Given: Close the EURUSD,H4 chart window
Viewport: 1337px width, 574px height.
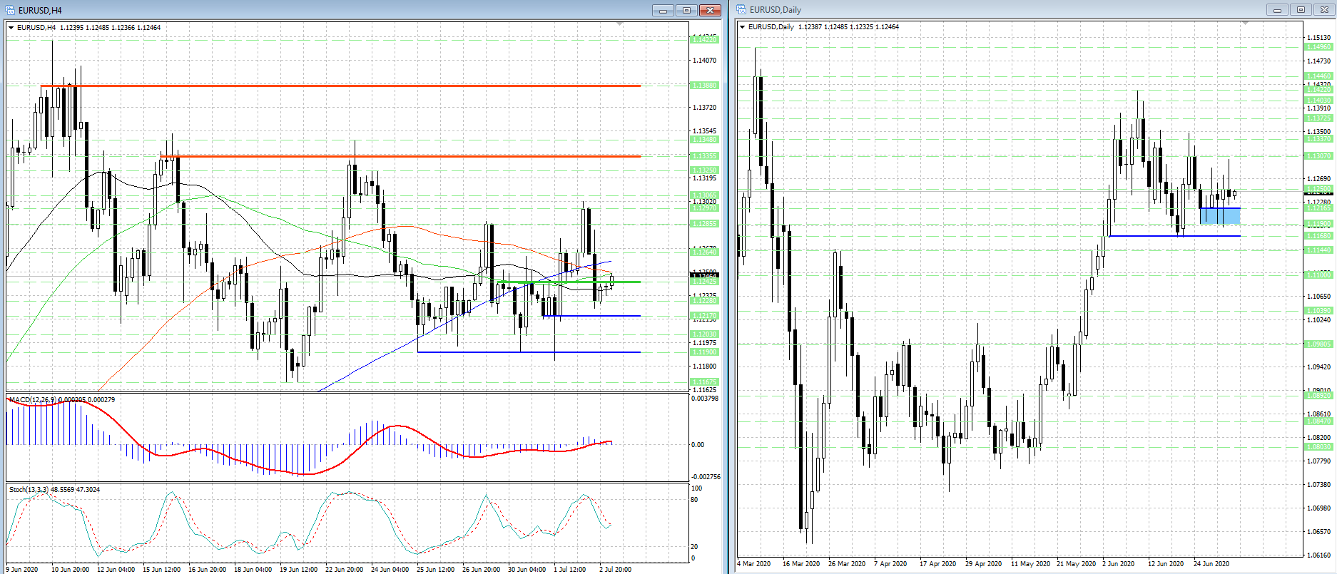Looking at the screenshot, I should 711,10.
